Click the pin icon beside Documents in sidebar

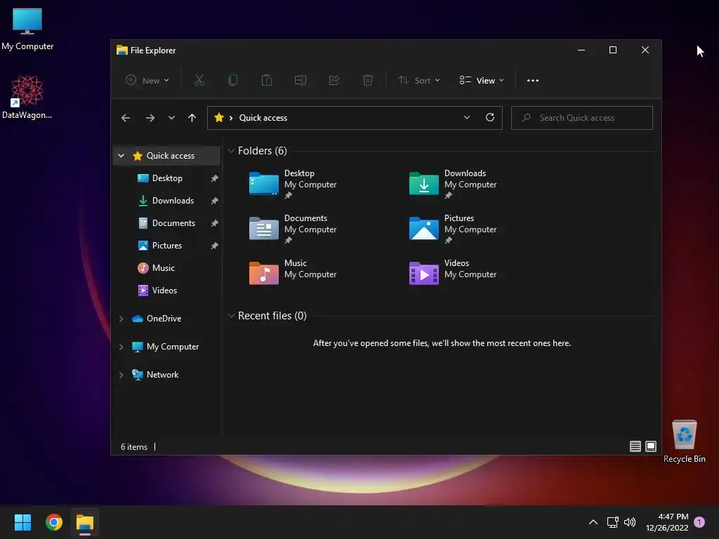coord(214,223)
